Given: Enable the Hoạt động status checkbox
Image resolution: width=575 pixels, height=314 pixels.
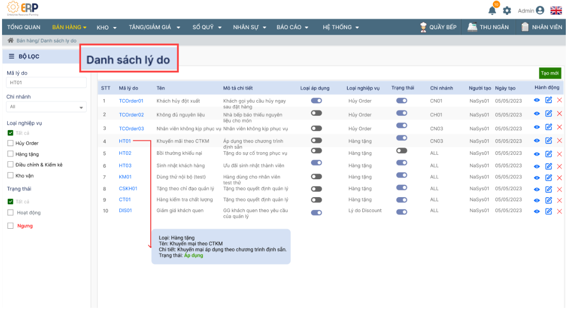Looking at the screenshot, I should click(10, 213).
